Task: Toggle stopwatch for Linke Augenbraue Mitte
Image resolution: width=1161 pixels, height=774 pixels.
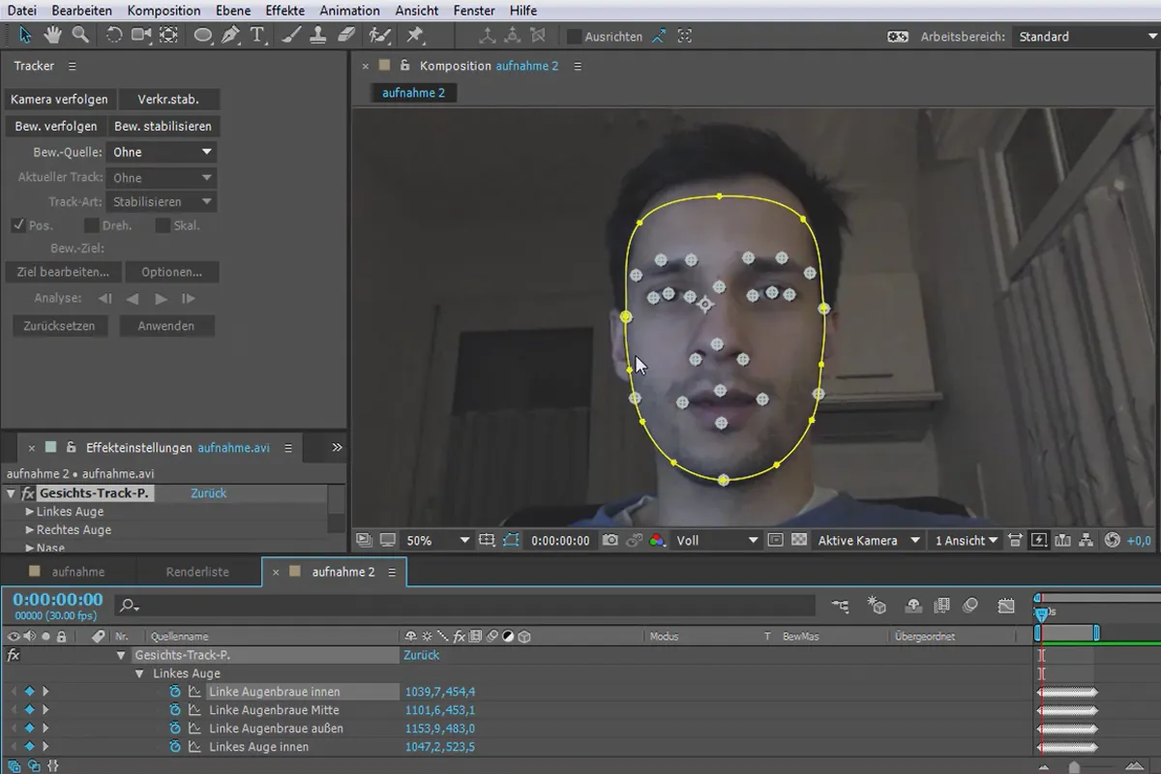Action: pos(175,710)
